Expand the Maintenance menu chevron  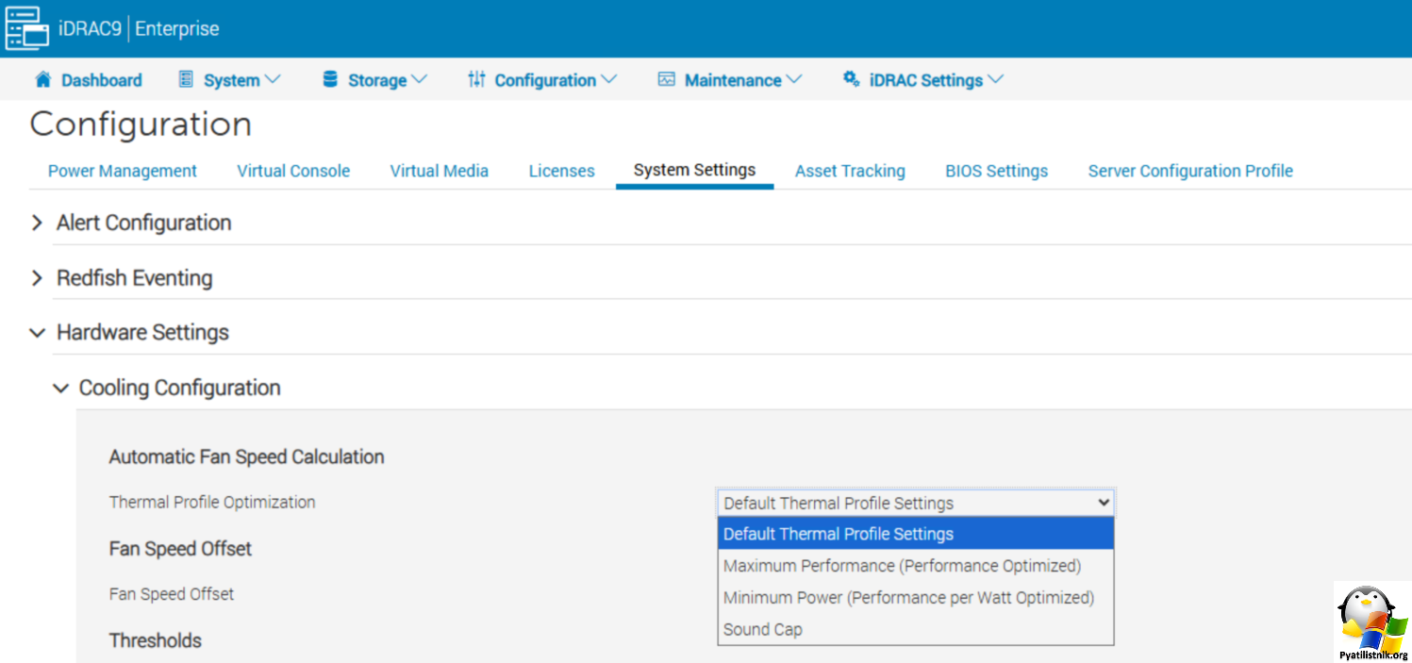coord(793,80)
